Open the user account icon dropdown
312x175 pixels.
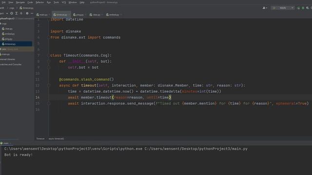click(265, 8)
